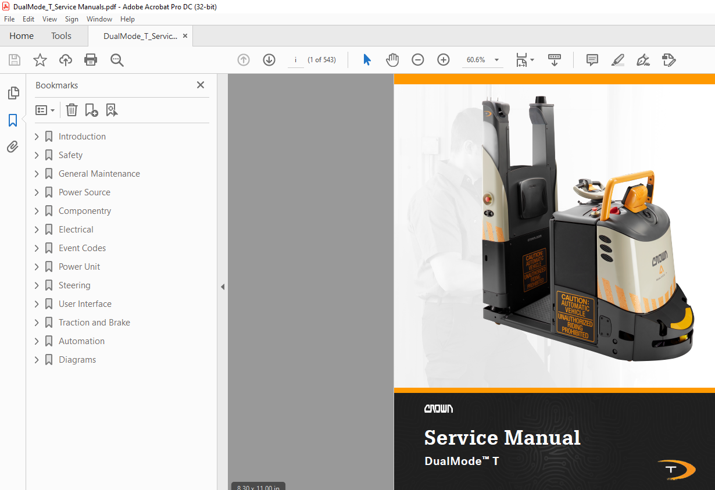Delete the selected bookmark with the trash icon
Screen dimensions: 715x490
point(71,110)
